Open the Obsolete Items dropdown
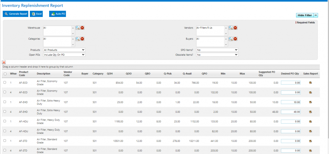The height and width of the screenshot is (154, 329). (x=217, y=54)
